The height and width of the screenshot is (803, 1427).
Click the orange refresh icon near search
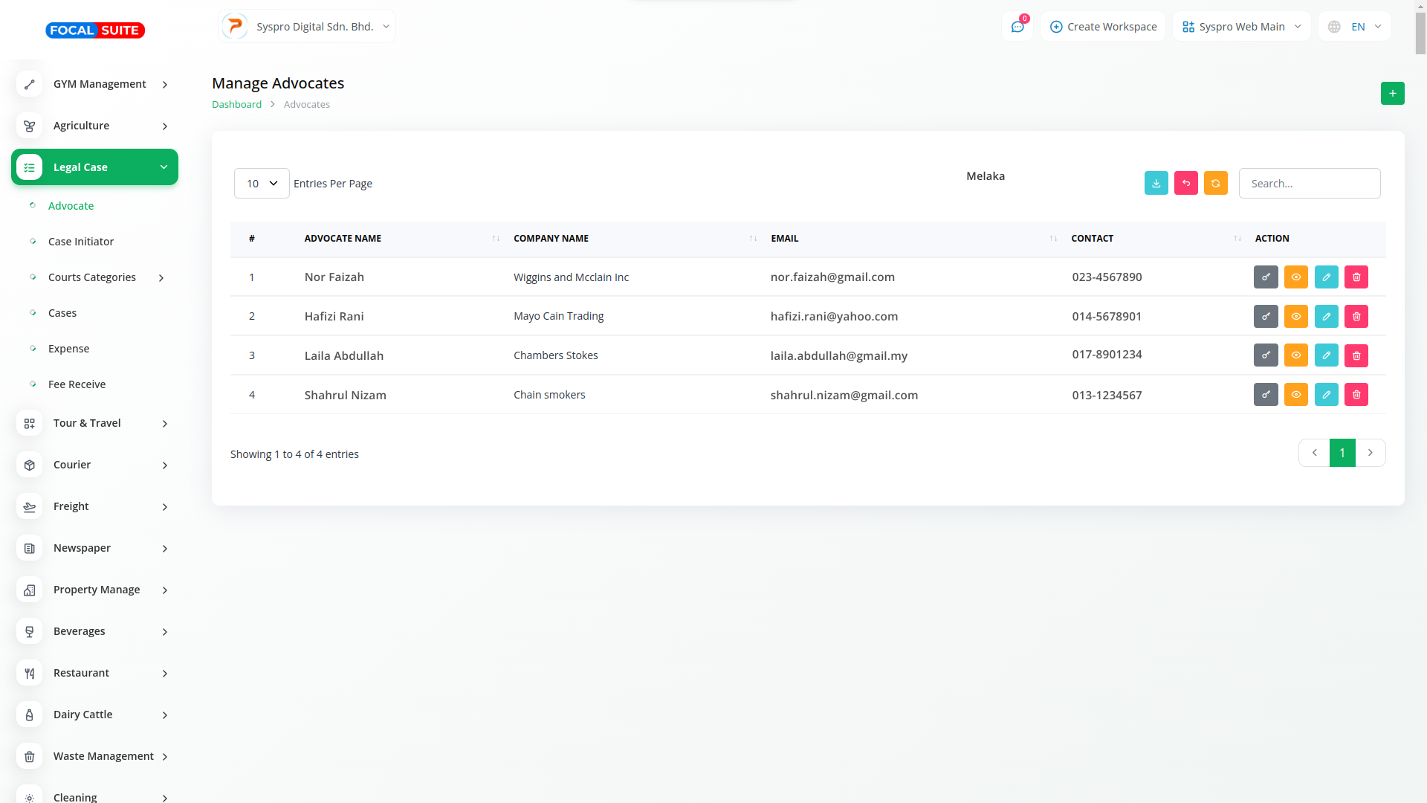[x=1215, y=183]
